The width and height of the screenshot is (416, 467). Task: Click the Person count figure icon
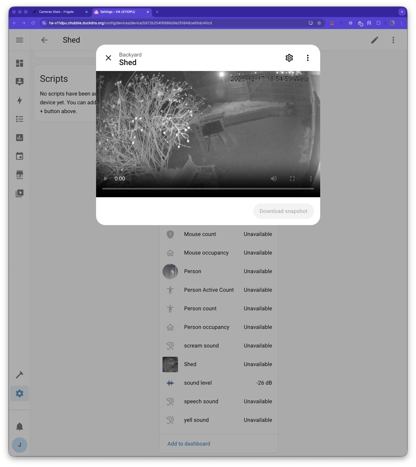170,308
